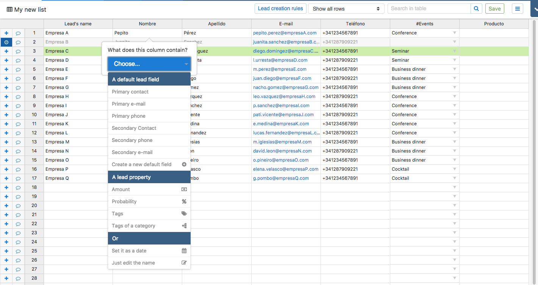Image resolution: width=538 pixels, height=285 pixels.
Task: Open the Choose... dropdown
Action: click(149, 64)
